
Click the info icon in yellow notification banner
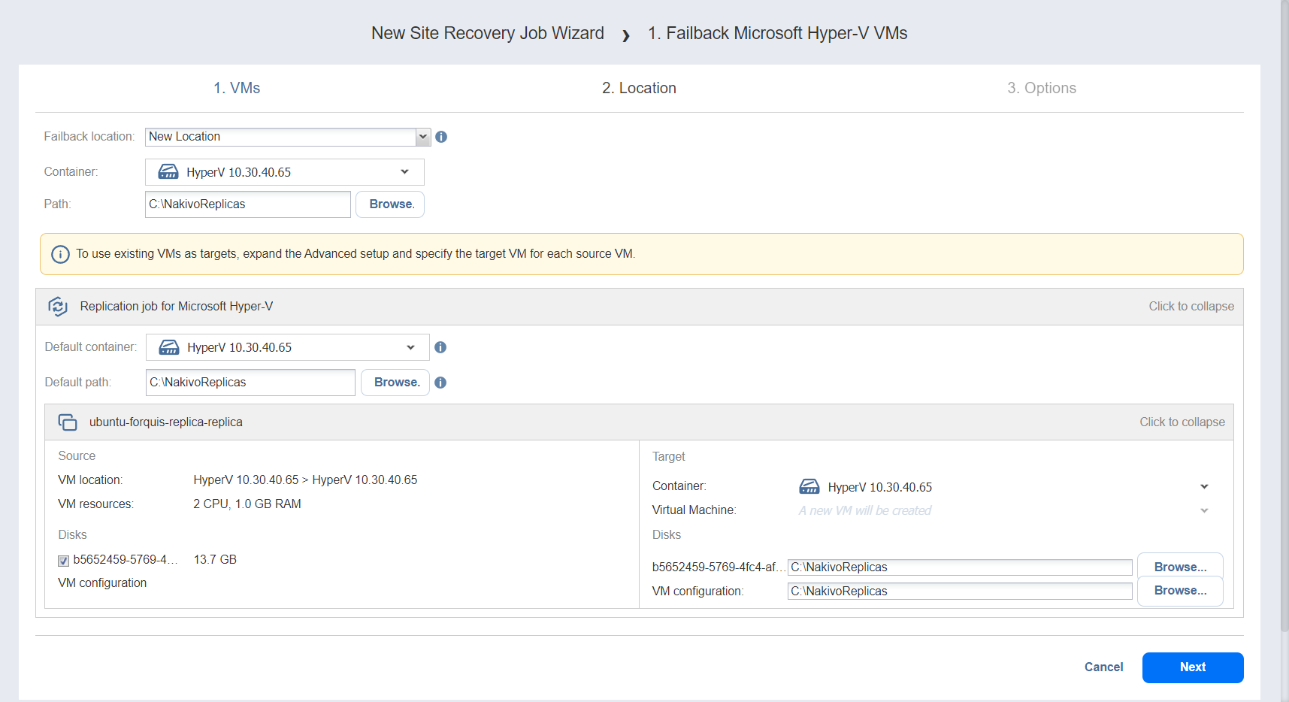[x=60, y=254]
